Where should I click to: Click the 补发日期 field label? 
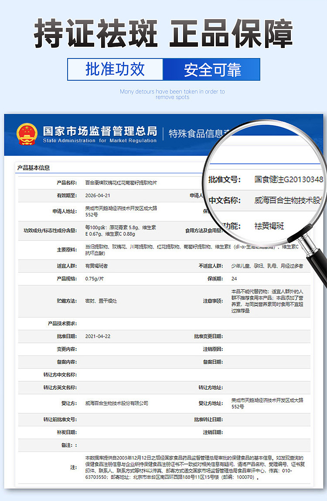point(67,432)
